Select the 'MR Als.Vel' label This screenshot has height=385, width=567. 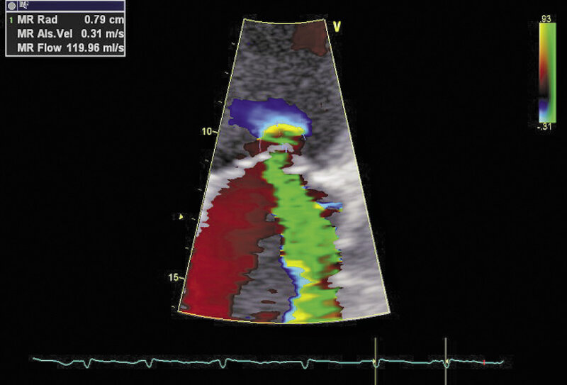pyautogui.click(x=45, y=33)
